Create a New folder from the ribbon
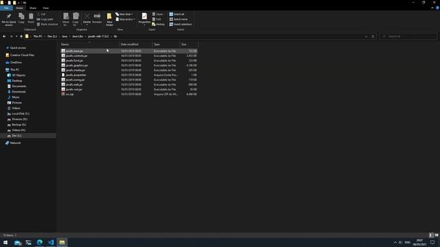 point(109,19)
